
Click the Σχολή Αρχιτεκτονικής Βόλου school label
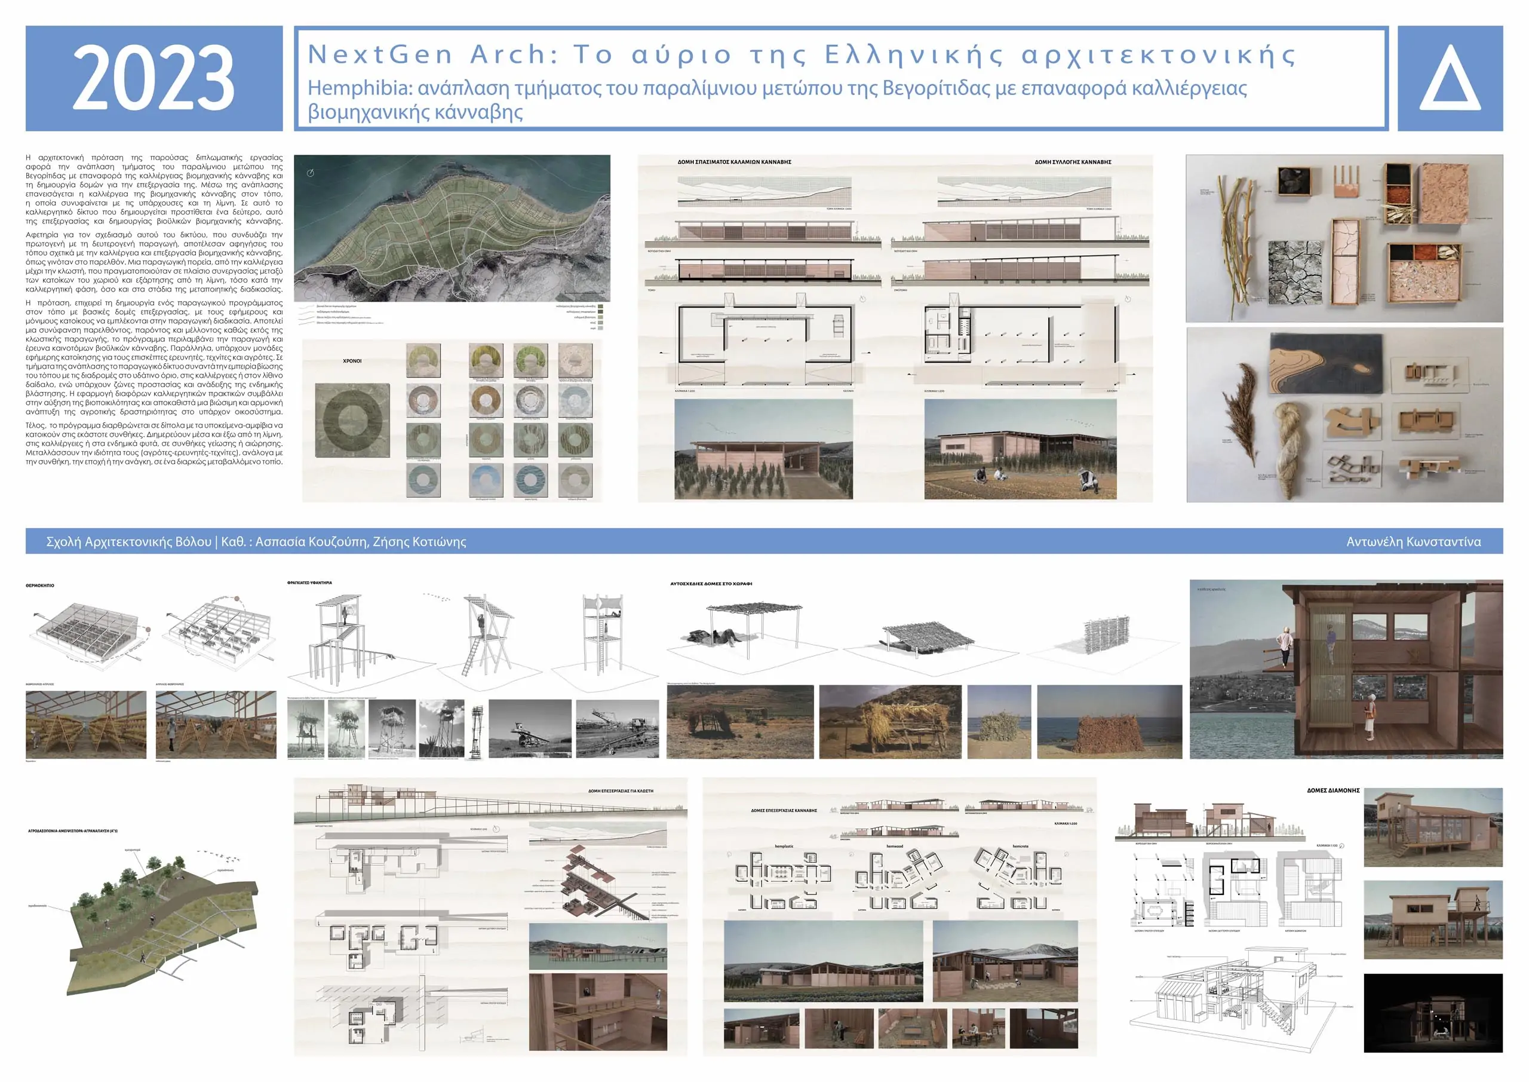(128, 542)
